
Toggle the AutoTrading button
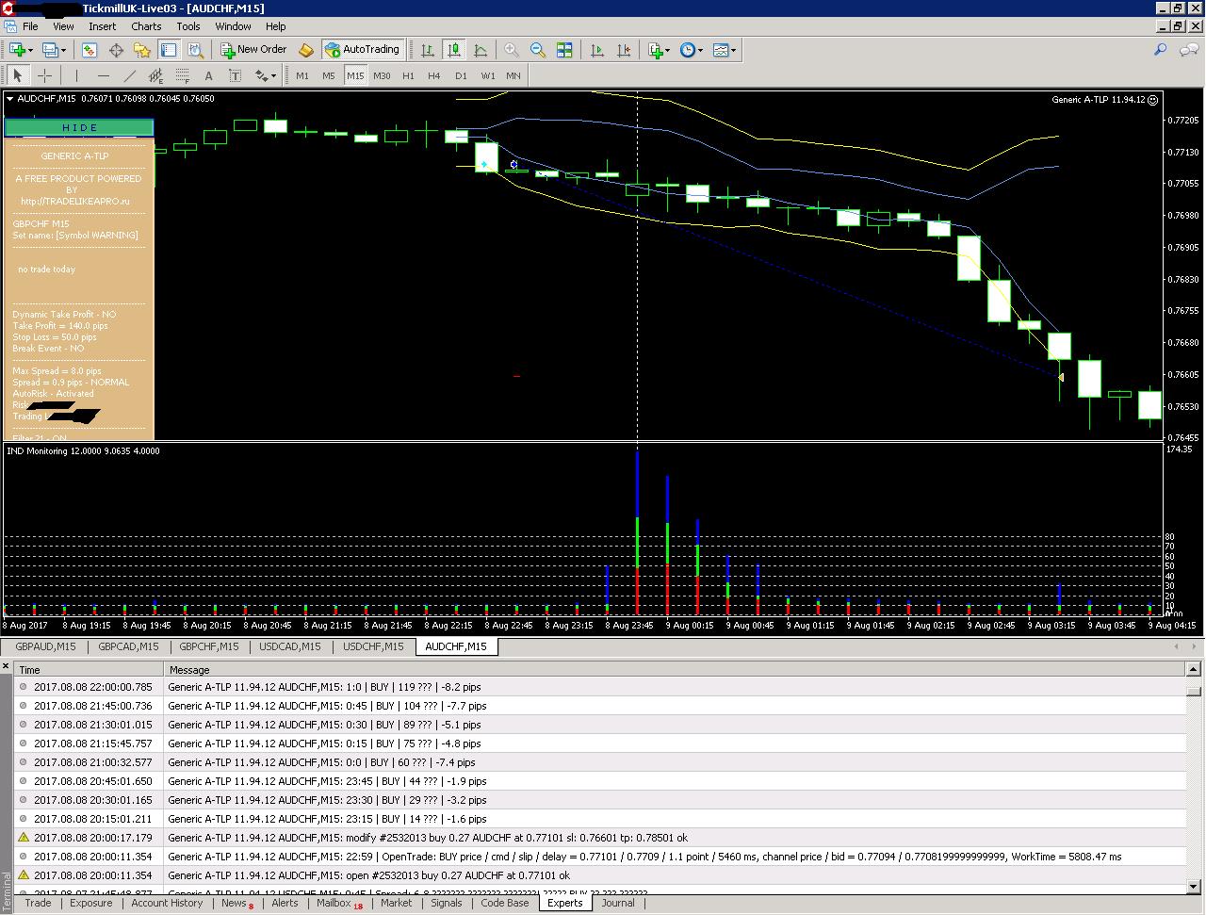click(362, 50)
